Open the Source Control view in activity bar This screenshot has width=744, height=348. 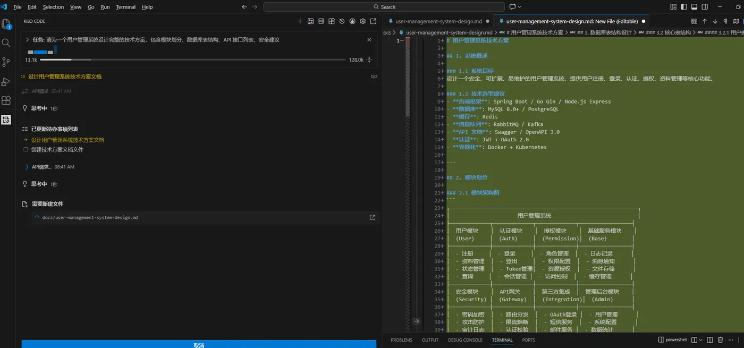pos(6,62)
